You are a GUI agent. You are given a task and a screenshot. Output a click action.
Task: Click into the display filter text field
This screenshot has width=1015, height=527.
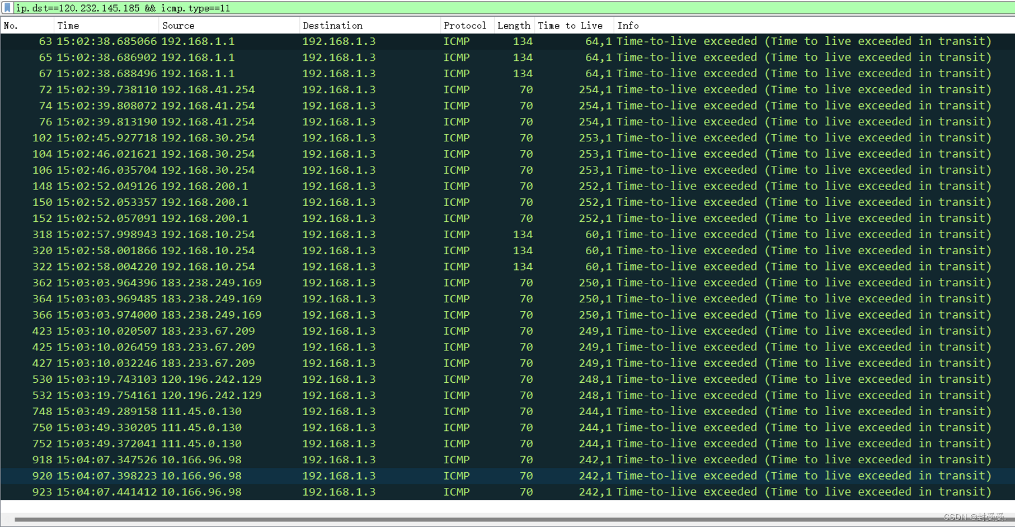pos(504,8)
